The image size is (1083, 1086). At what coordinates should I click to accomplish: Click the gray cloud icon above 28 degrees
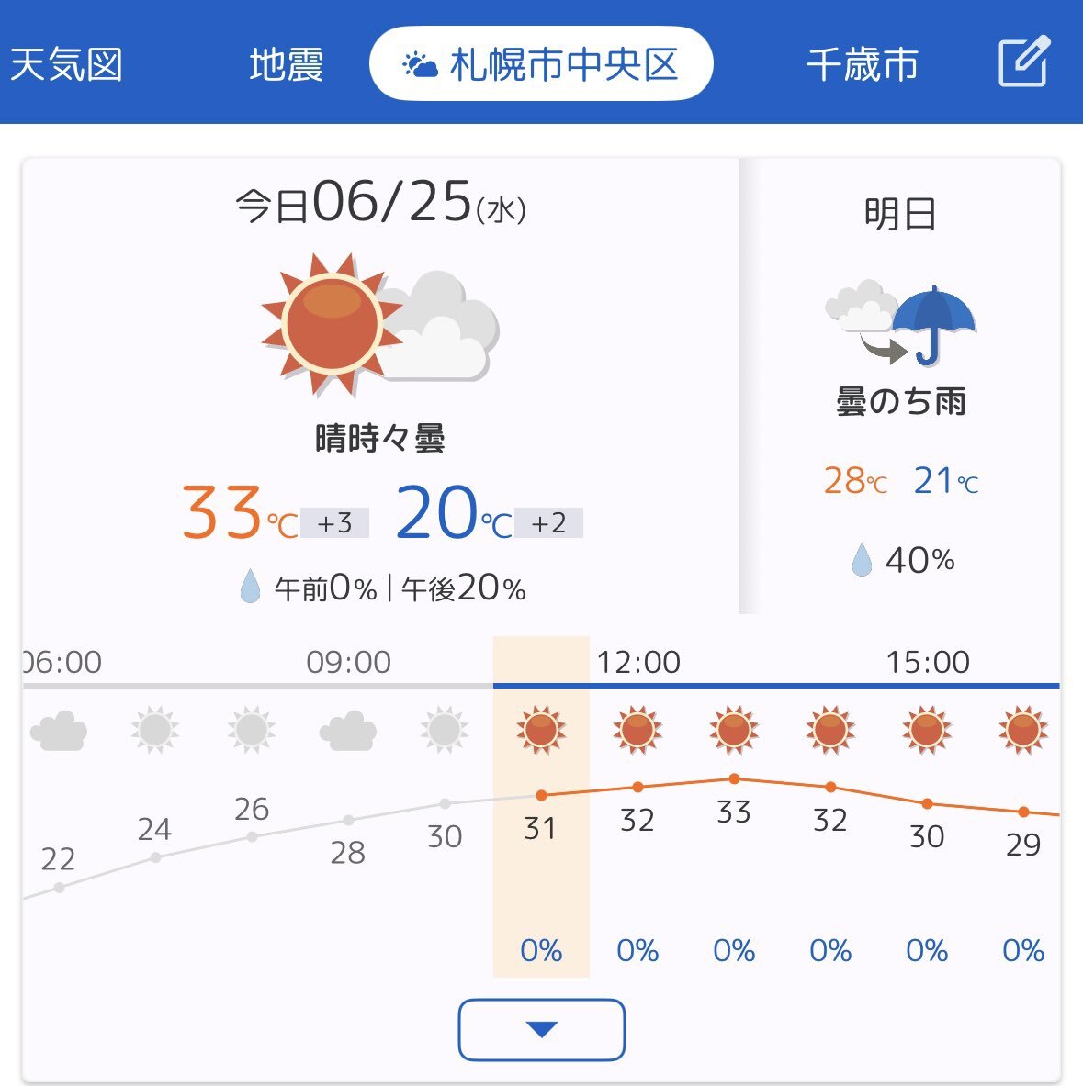(348, 731)
